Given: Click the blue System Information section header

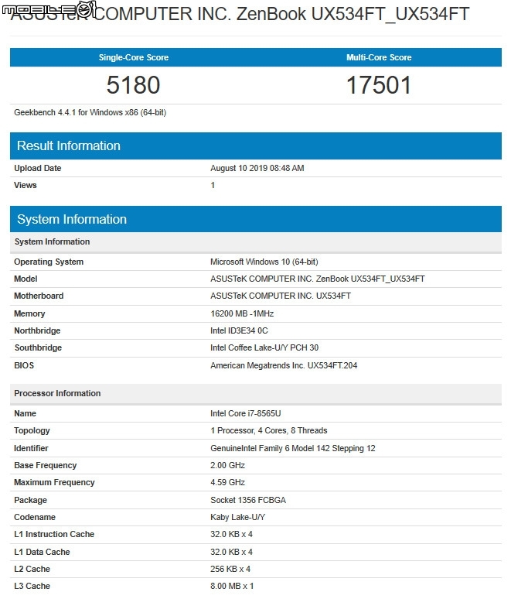Looking at the screenshot, I should pos(256,219).
